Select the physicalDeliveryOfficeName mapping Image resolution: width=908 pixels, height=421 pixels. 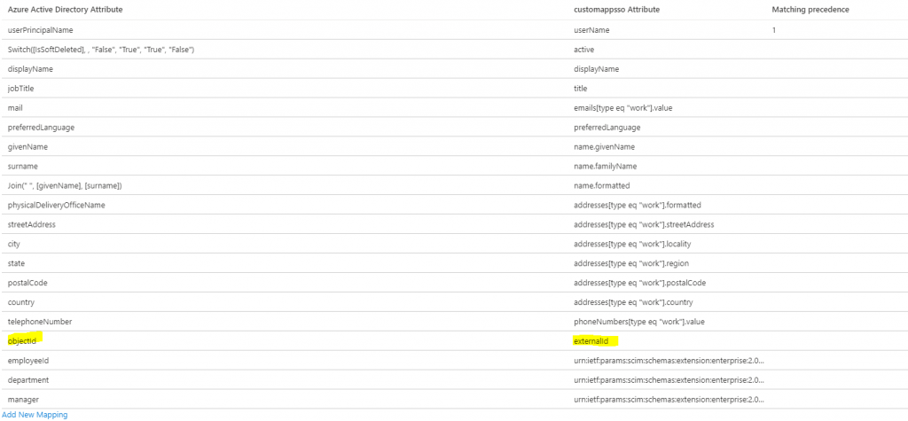[56, 206]
